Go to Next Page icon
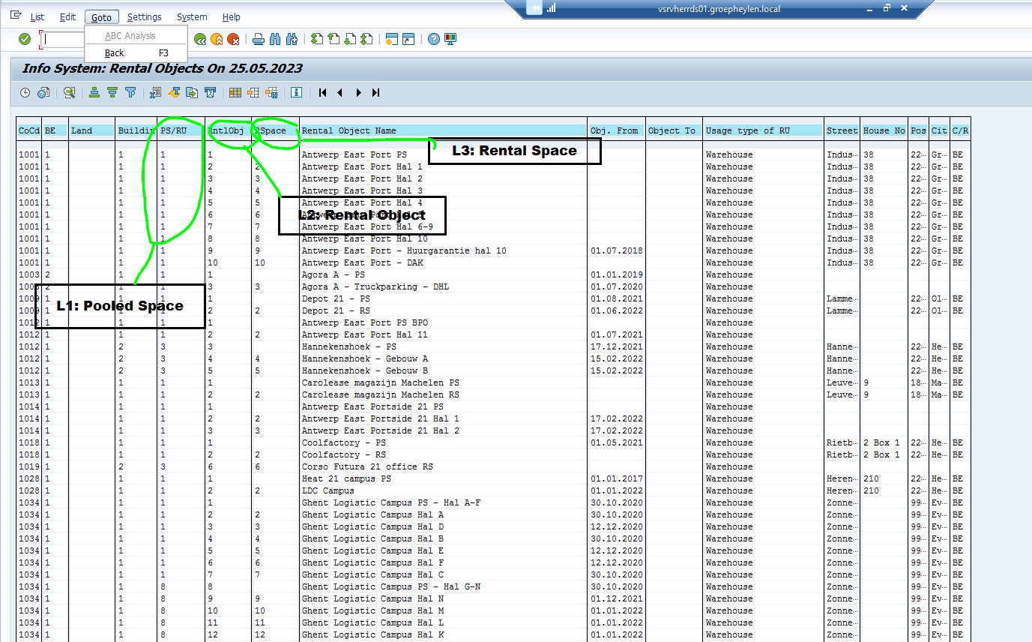Image resolution: width=1032 pixels, height=642 pixels. pyautogui.click(x=350, y=39)
